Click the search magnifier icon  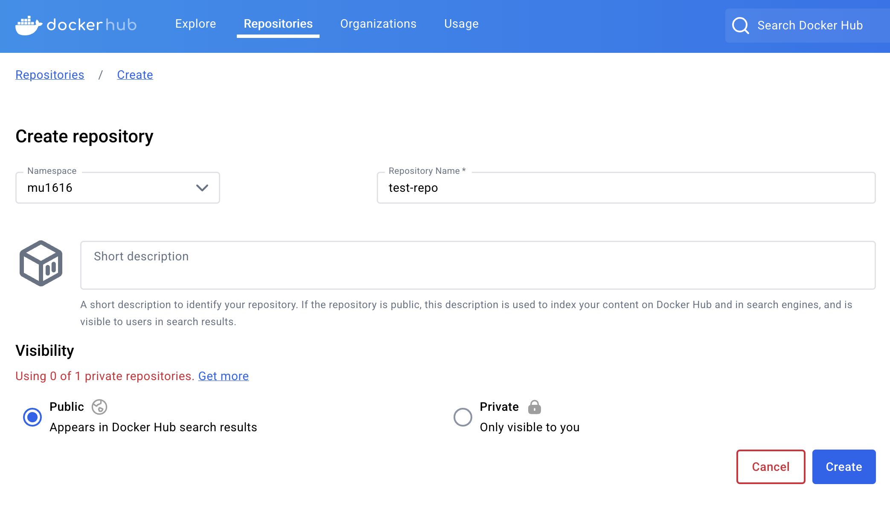click(740, 26)
